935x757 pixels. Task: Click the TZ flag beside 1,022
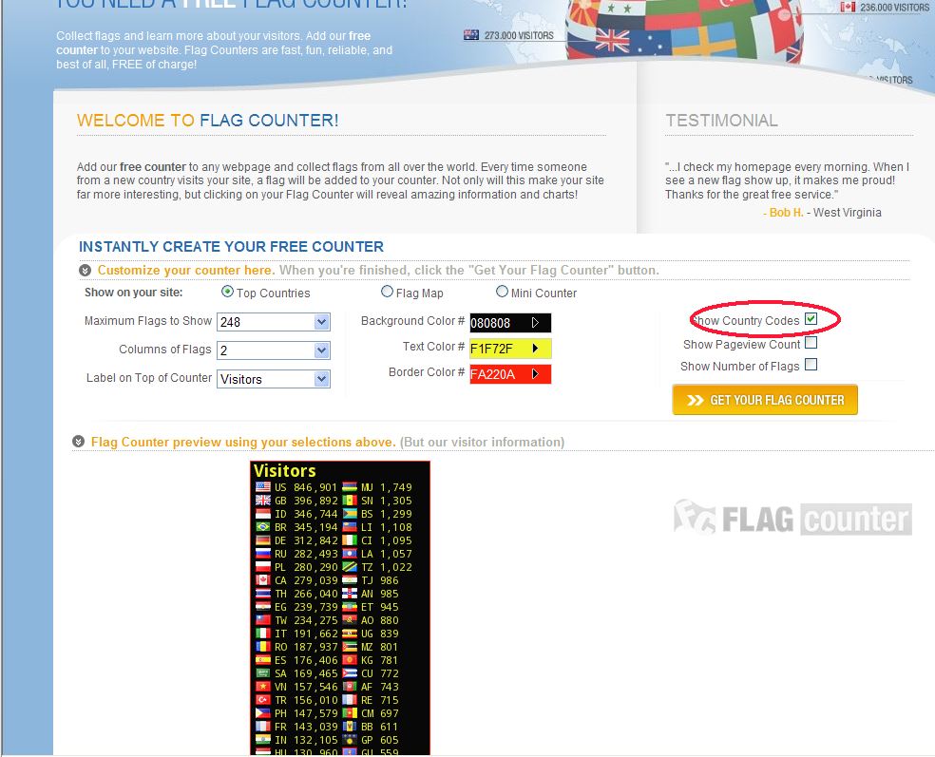(350, 567)
